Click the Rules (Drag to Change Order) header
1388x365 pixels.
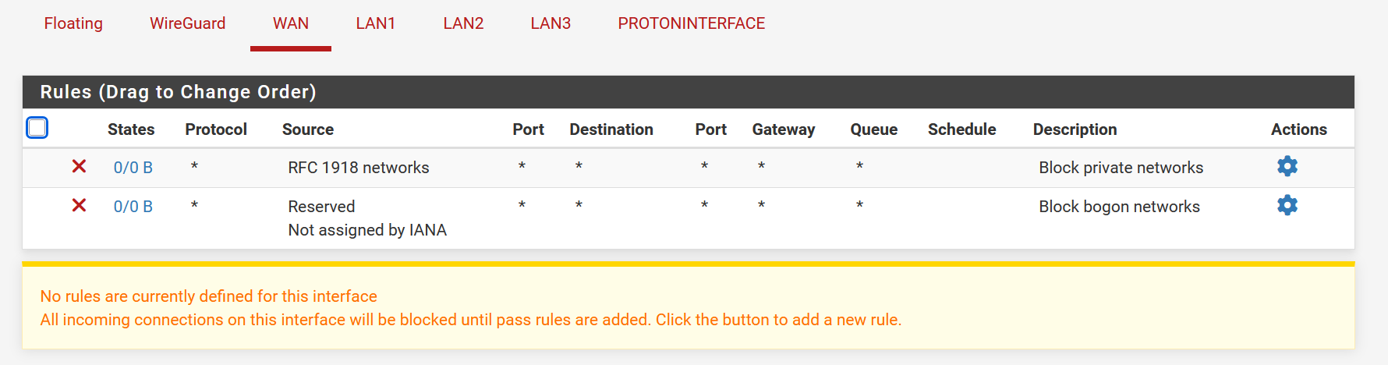(x=178, y=92)
